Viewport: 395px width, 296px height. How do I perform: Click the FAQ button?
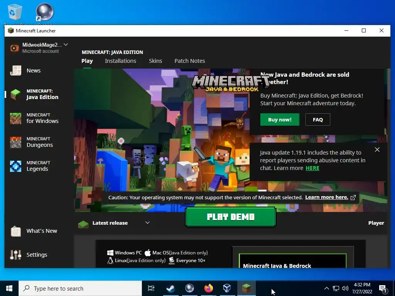318,119
